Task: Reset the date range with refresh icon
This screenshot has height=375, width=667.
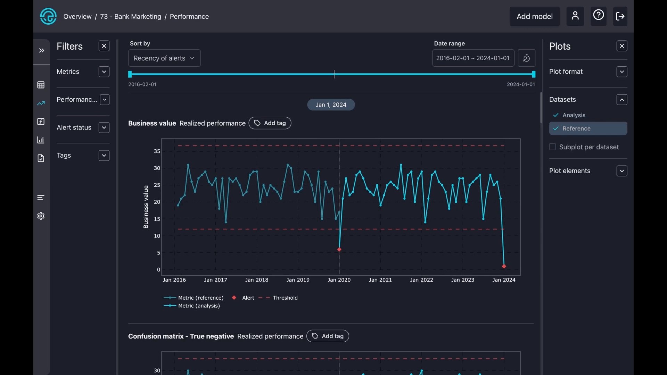Action: click(x=526, y=58)
